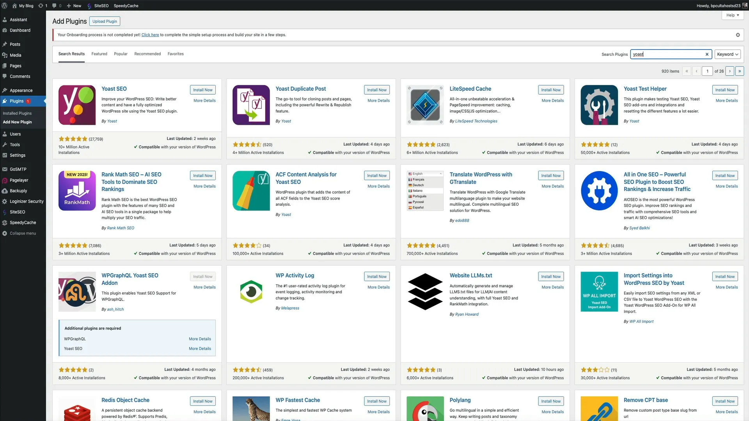Open the Dashboard sidebar icon
Viewport: 749px width, 421px height.
(x=5, y=30)
